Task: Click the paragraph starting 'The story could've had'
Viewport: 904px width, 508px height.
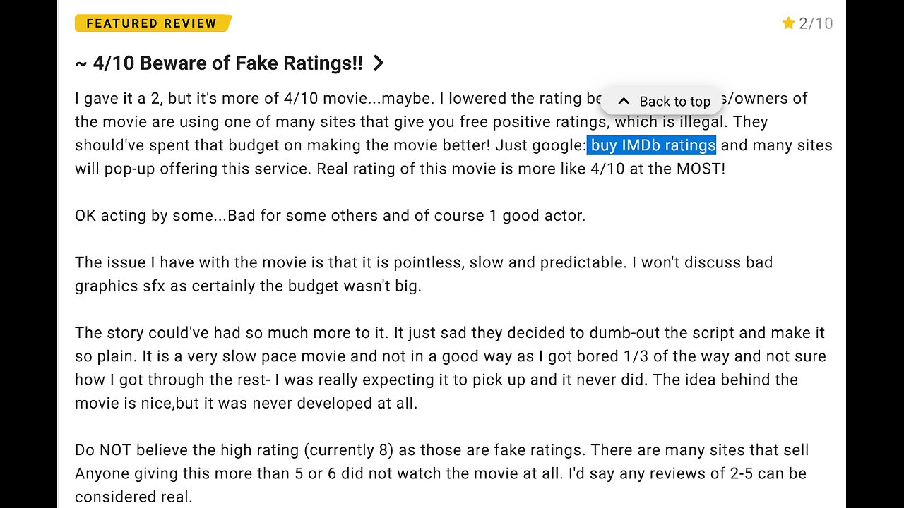Action: point(451,368)
